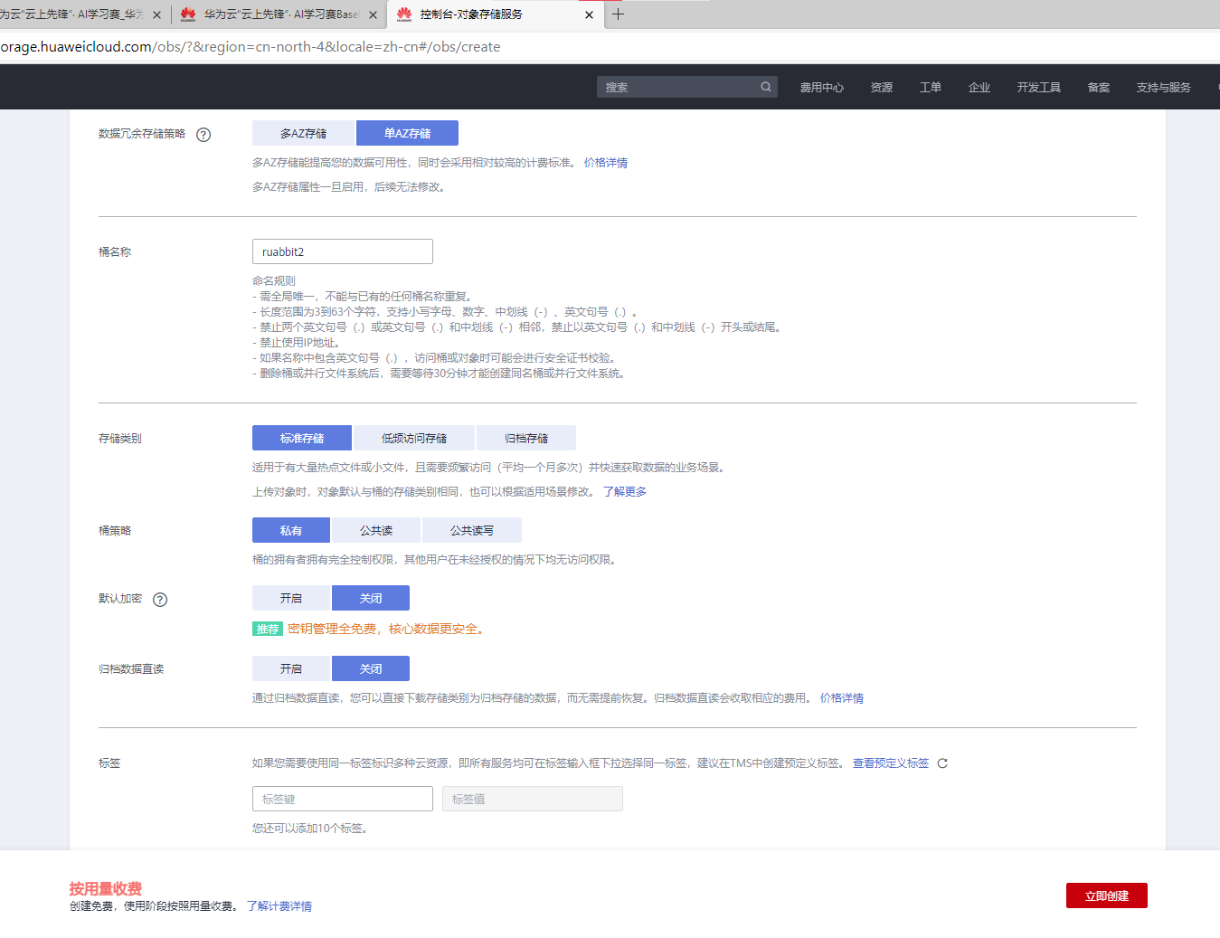Click the Huawei logo on 控制台-对象存储服务 tab
The image size is (1220, 938).
coord(404,14)
